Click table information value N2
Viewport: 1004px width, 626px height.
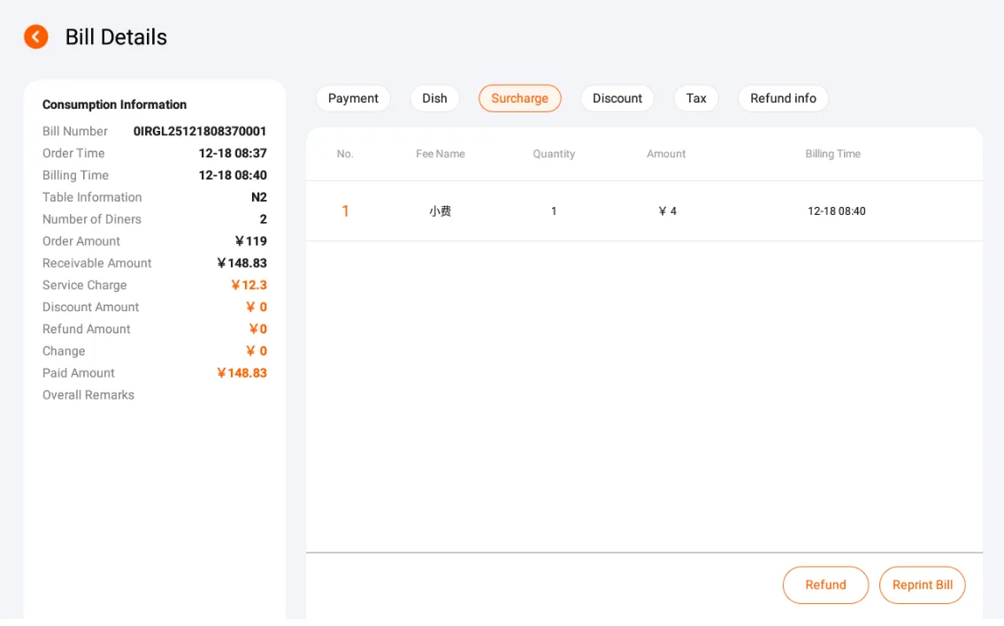pyautogui.click(x=258, y=197)
